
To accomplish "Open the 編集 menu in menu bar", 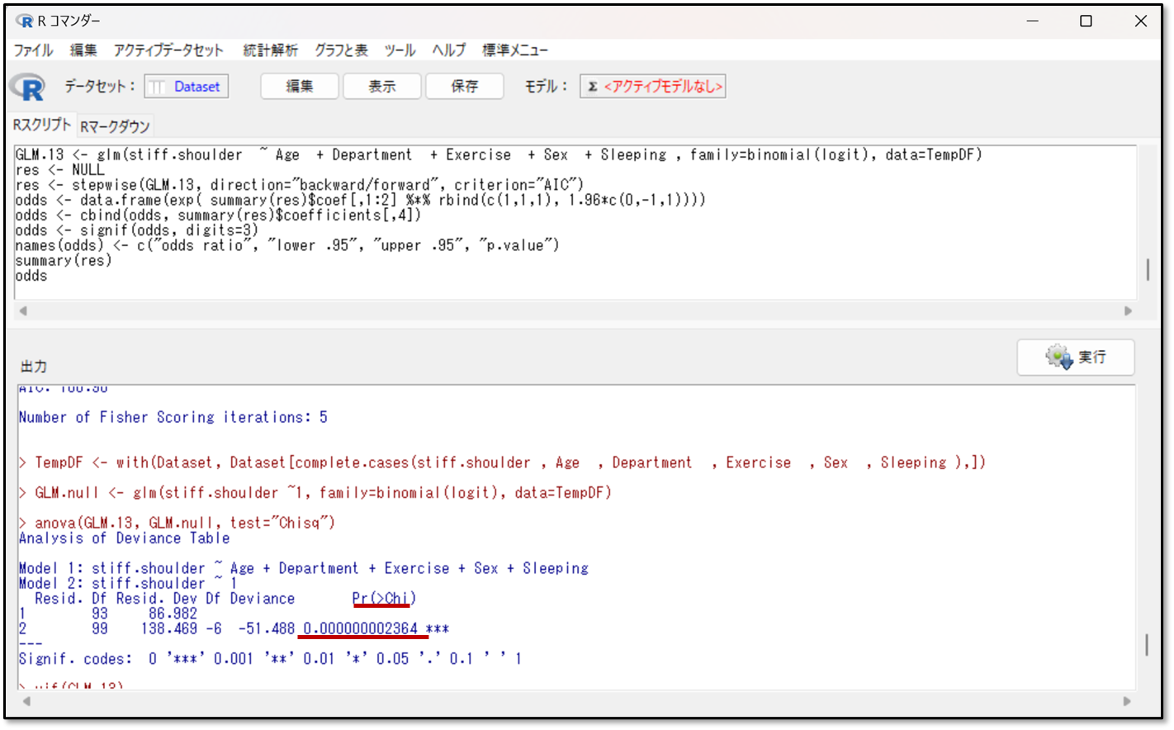I will tap(83, 50).
